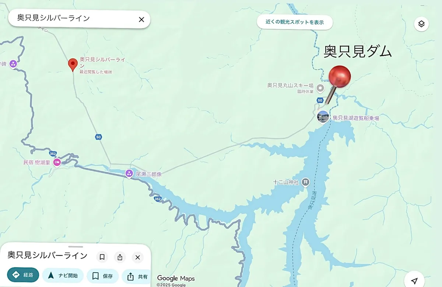Viewport: 442px width, 287px height.
Task: Clear the search box with X
Action: tap(141, 20)
